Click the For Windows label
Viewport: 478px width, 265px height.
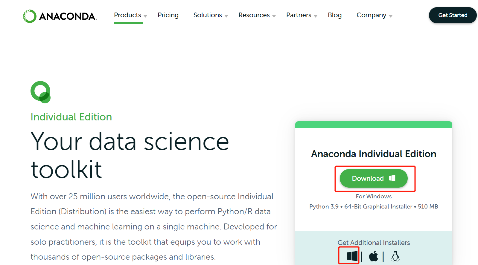[374, 196]
